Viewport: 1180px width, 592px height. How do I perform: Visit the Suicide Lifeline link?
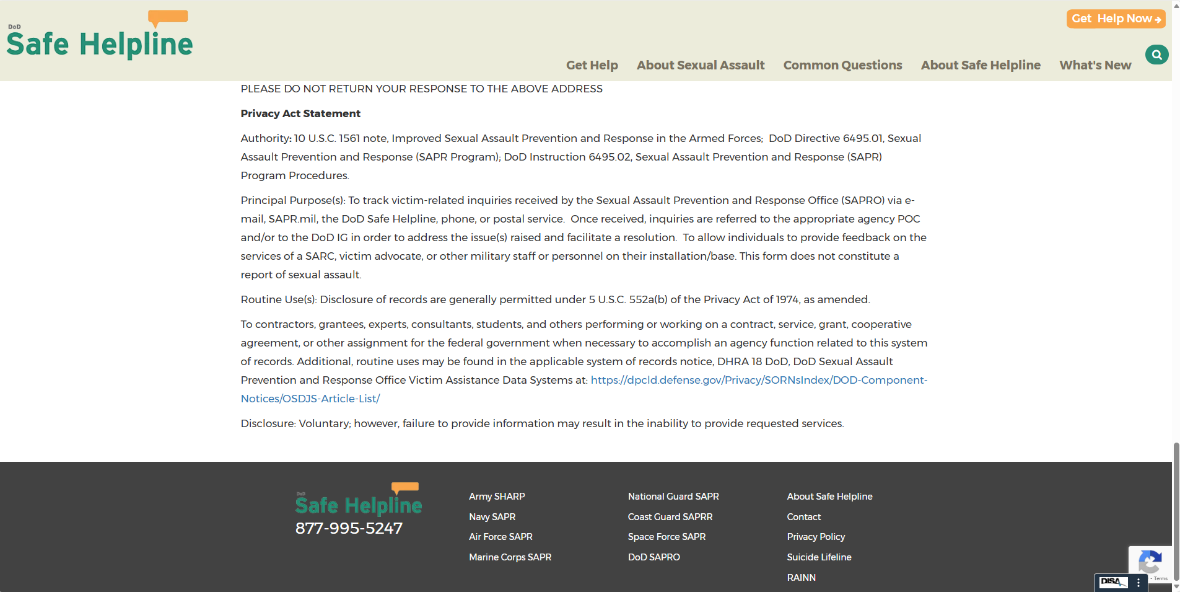click(818, 557)
